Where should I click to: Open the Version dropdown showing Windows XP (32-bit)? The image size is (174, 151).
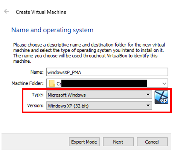(99, 106)
